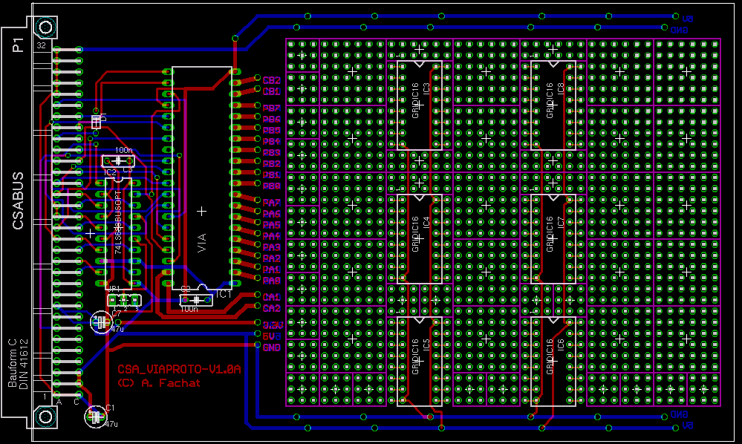742x444 pixels.
Task: Select the C7 capacitor near JP1
Action: coord(100,321)
